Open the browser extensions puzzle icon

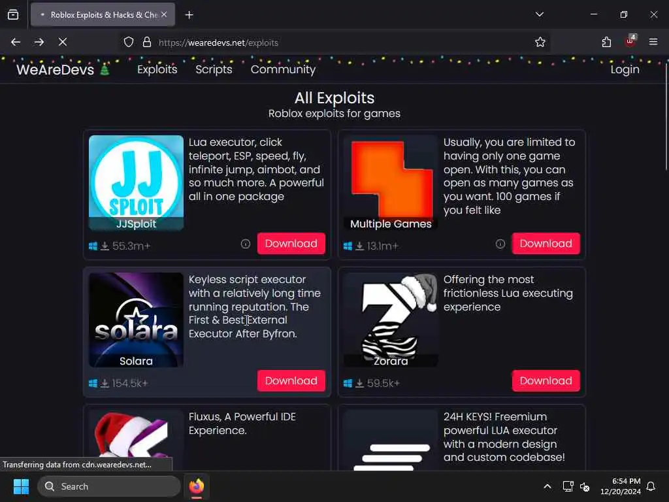point(606,42)
